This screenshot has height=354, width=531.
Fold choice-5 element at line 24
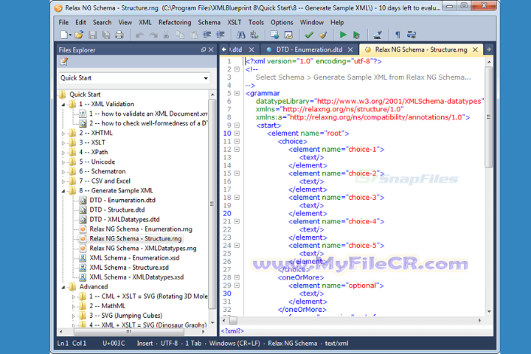(237, 246)
